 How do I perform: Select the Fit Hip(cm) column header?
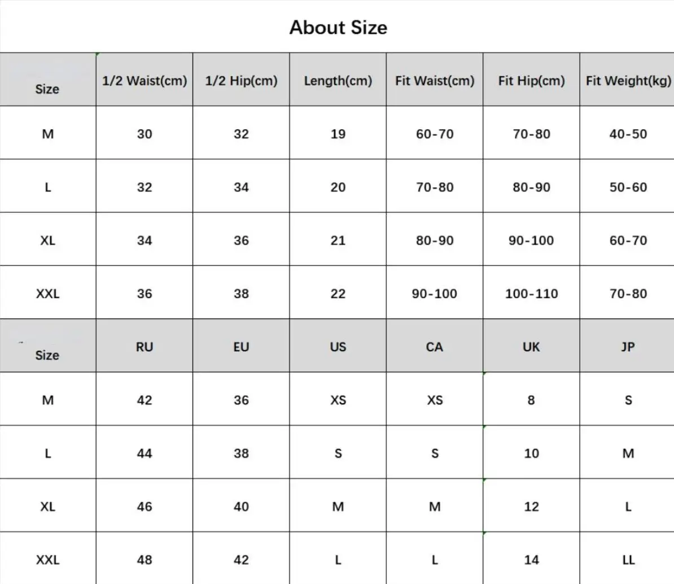tap(531, 81)
